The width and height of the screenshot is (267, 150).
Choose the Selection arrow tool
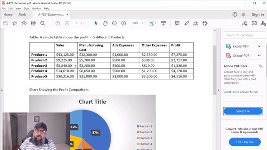tap(96, 23)
